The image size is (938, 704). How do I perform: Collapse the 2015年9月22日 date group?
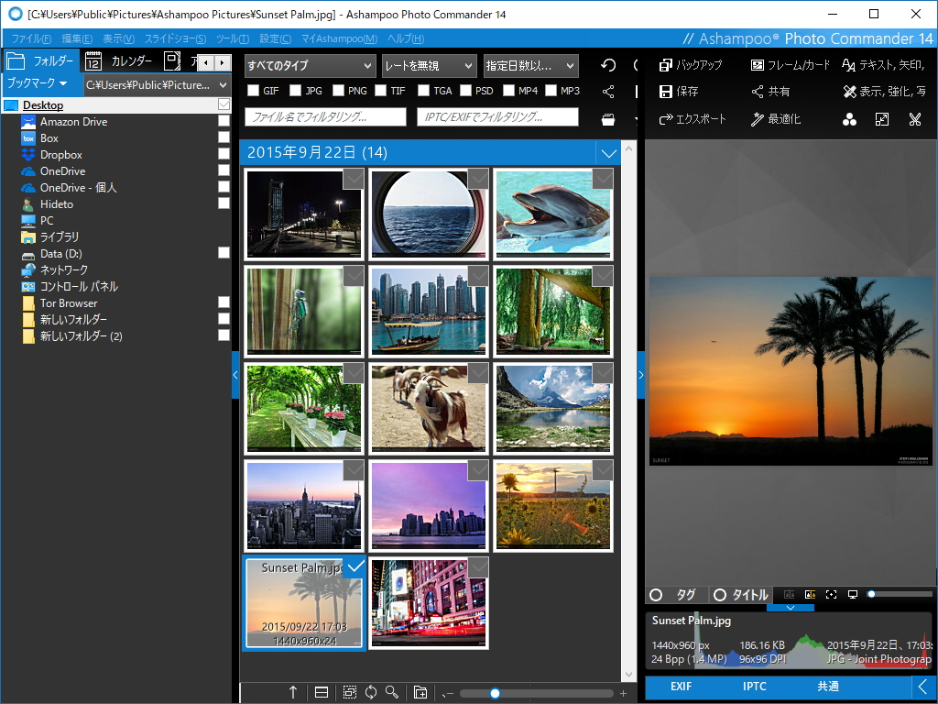click(609, 153)
